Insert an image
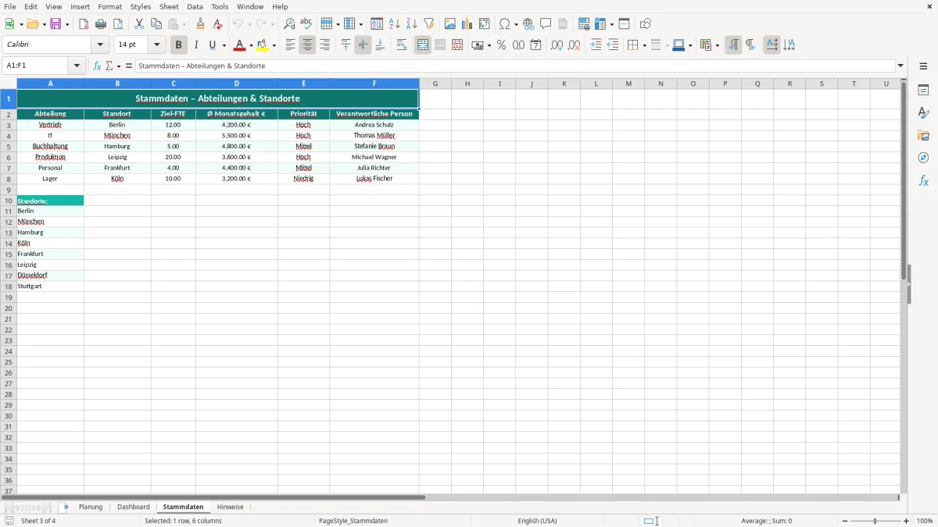Image resolution: width=938 pixels, height=527 pixels. click(x=450, y=24)
